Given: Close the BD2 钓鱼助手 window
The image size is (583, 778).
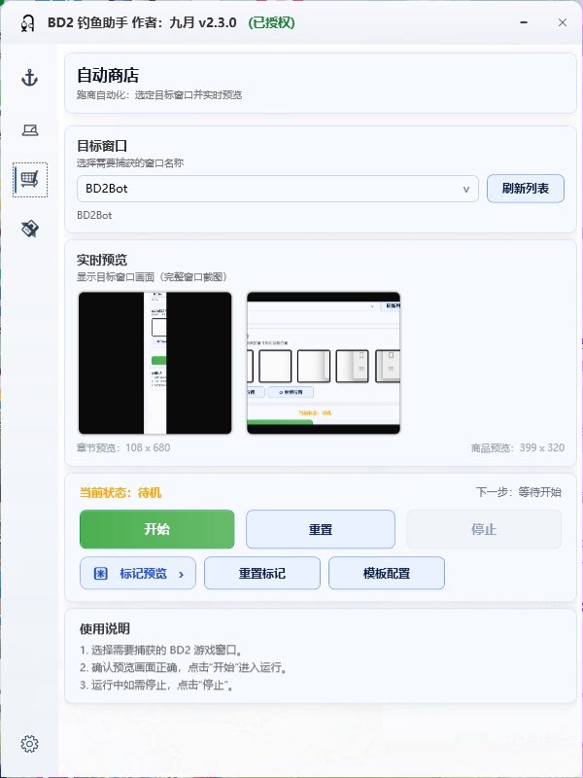Looking at the screenshot, I should pyautogui.click(x=563, y=22).
